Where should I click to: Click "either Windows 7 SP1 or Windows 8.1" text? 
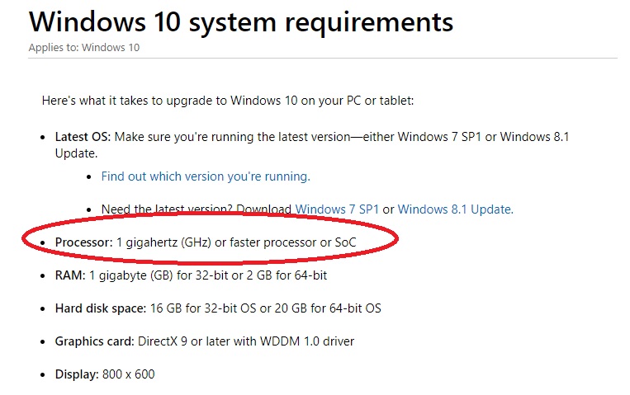(x=466, y=137)
